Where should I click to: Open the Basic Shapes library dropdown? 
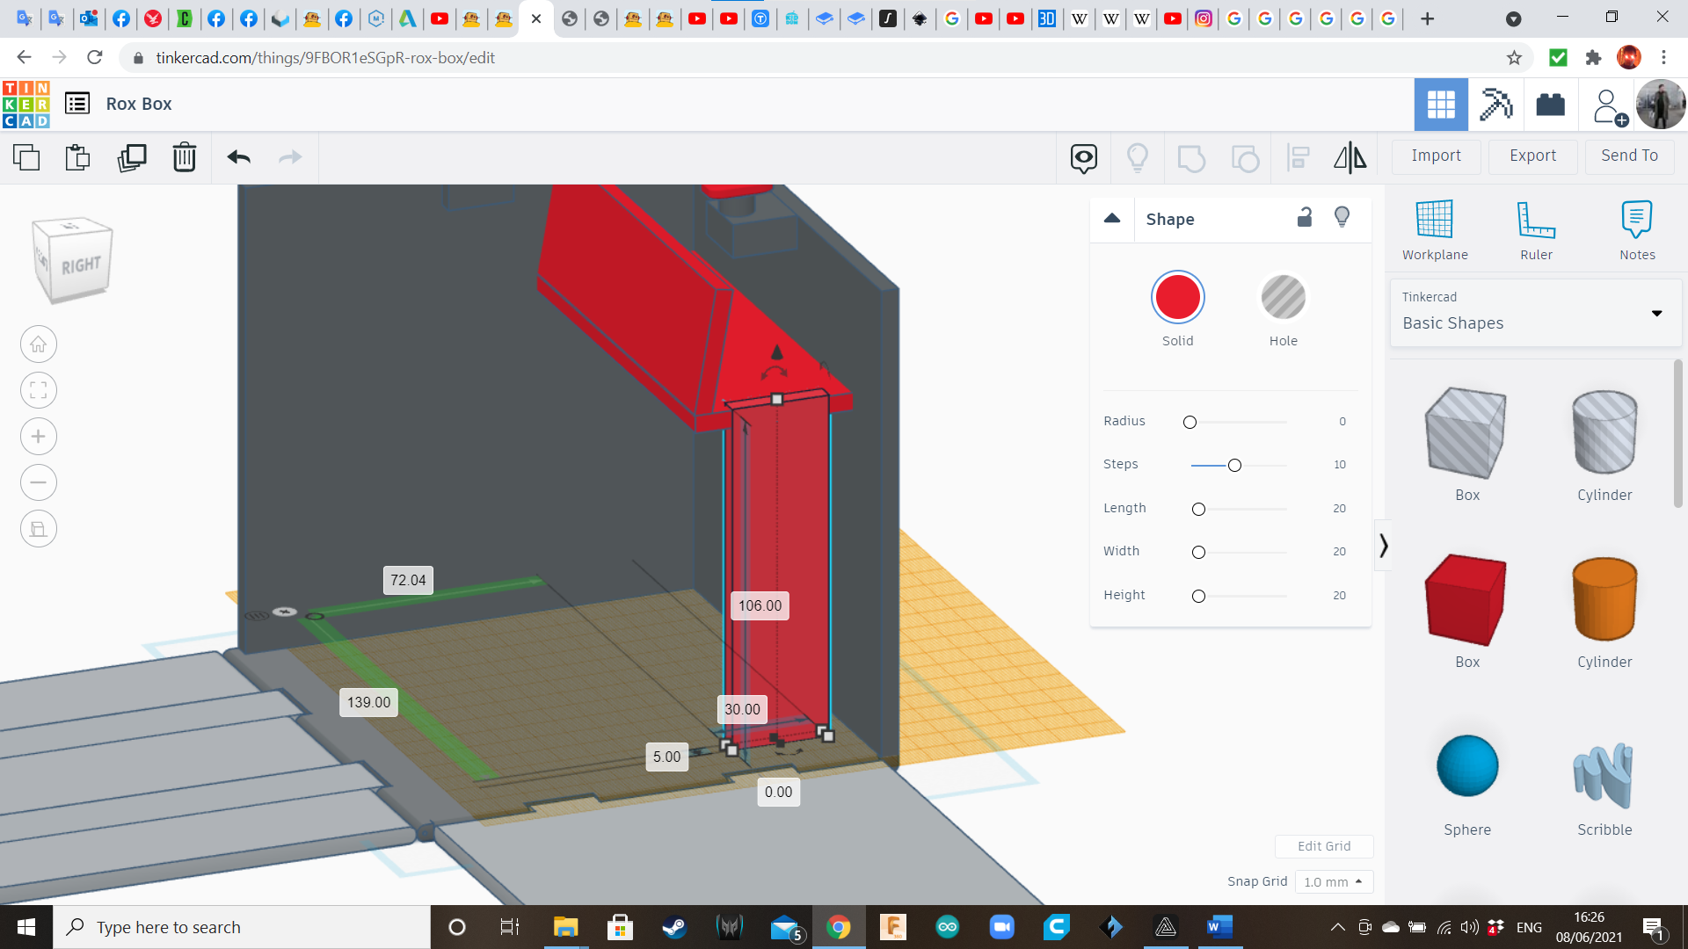click(1535, 313)
